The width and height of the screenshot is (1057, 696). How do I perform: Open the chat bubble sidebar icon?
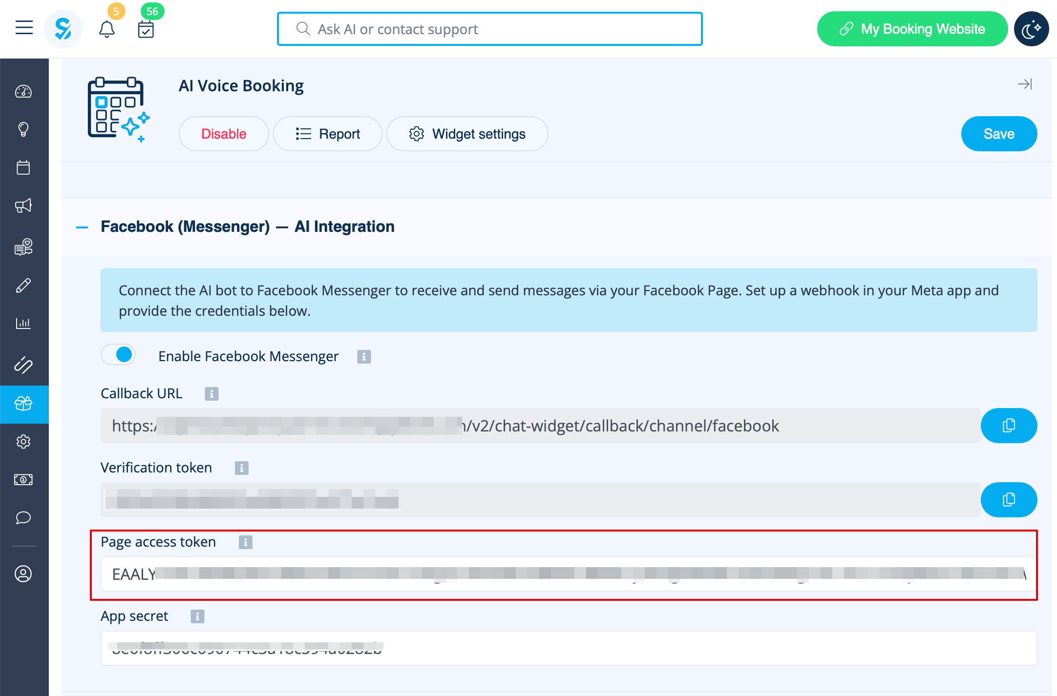[23, 517]
